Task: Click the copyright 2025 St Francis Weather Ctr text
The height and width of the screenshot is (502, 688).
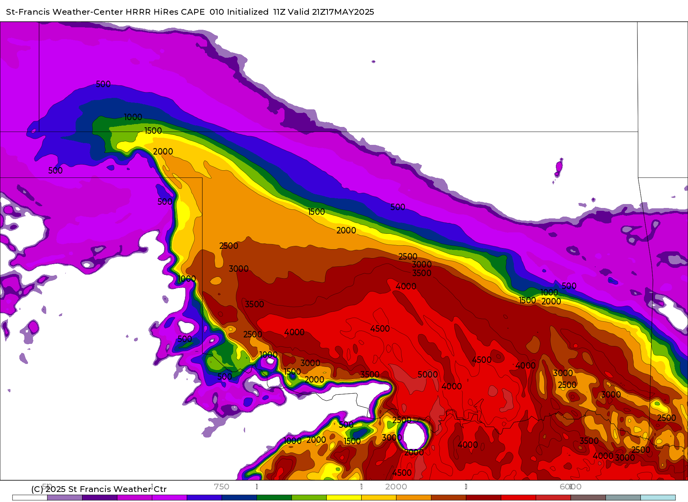Action: 99,489
